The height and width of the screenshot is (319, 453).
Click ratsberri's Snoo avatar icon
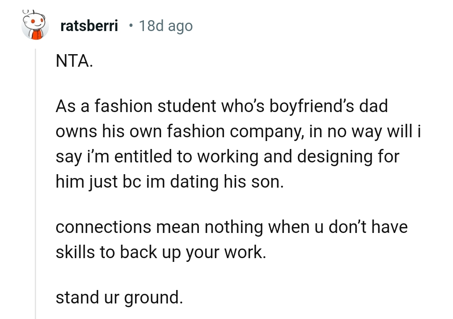click(x=35, y=24)
